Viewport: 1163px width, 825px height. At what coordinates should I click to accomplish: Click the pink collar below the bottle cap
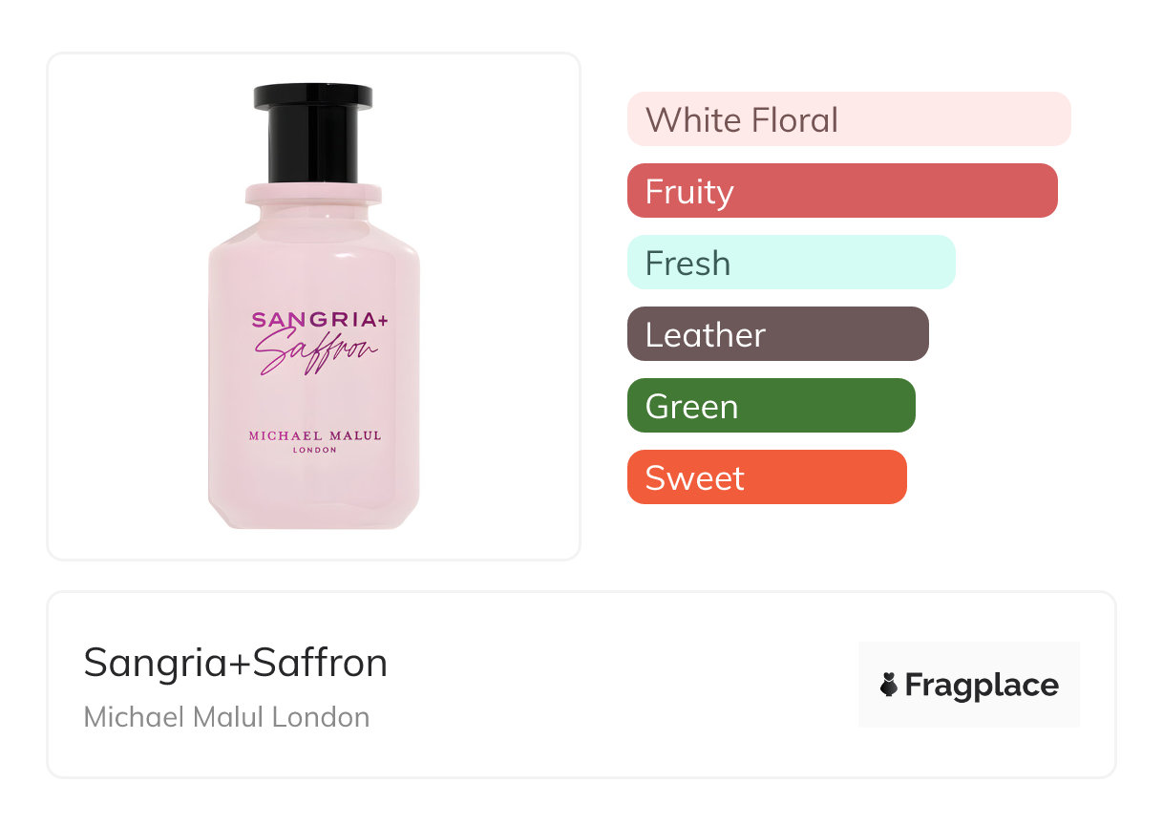(x=313, y=194)
